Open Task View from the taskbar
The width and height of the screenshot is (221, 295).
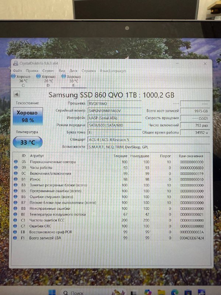click(x=134, y=293)
